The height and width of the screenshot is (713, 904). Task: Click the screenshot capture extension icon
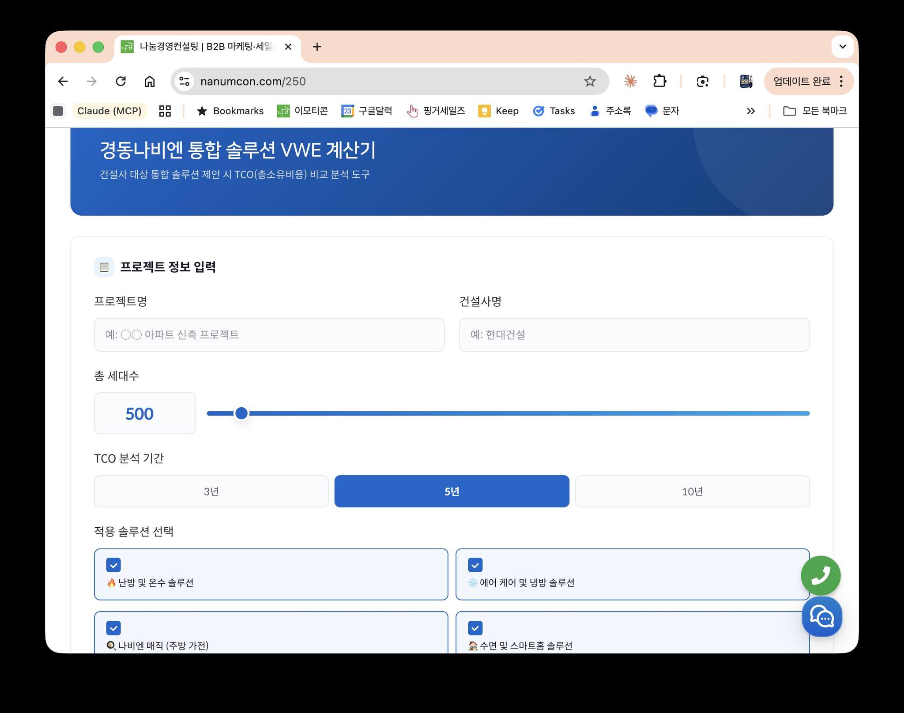point(702,81)
